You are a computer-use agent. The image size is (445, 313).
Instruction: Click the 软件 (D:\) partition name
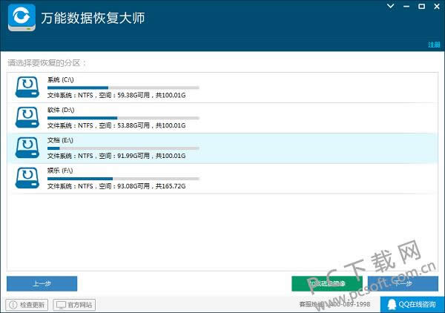pos(61,110)
